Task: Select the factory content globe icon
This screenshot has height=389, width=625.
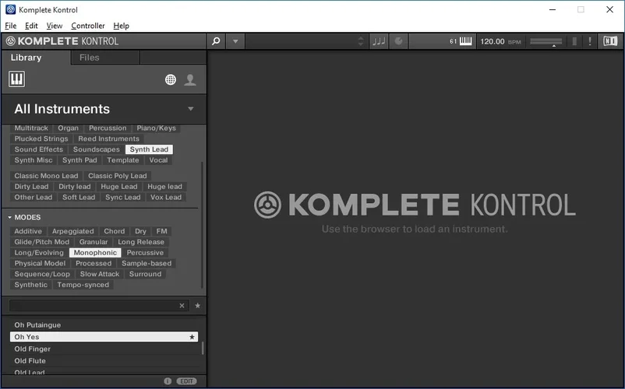Action: (171, 79)
